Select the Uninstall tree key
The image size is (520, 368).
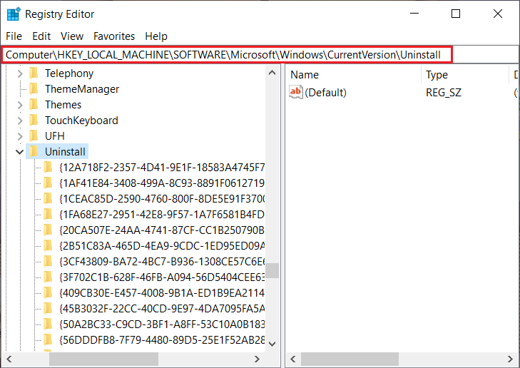(x=65, y=151)
